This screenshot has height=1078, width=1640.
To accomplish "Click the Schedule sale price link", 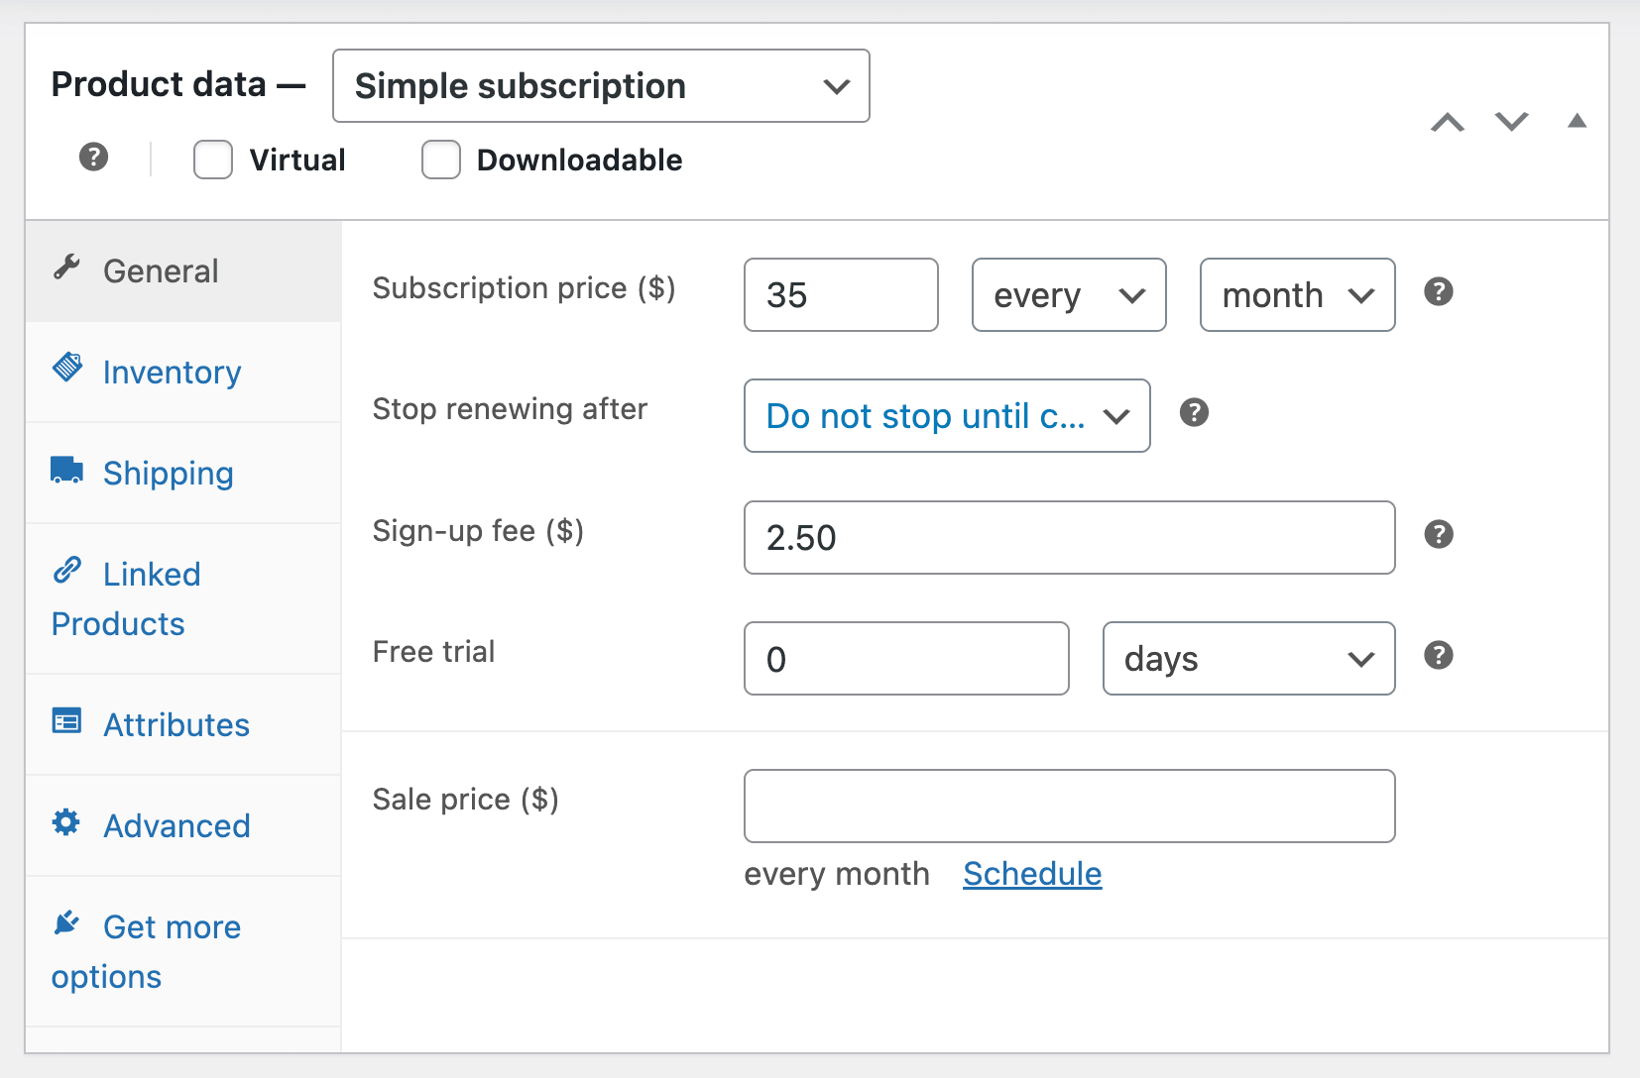I will (1031, 874).
